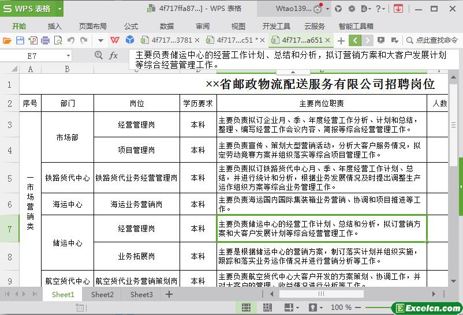Click the red WPS home icon

pos(115,40)
